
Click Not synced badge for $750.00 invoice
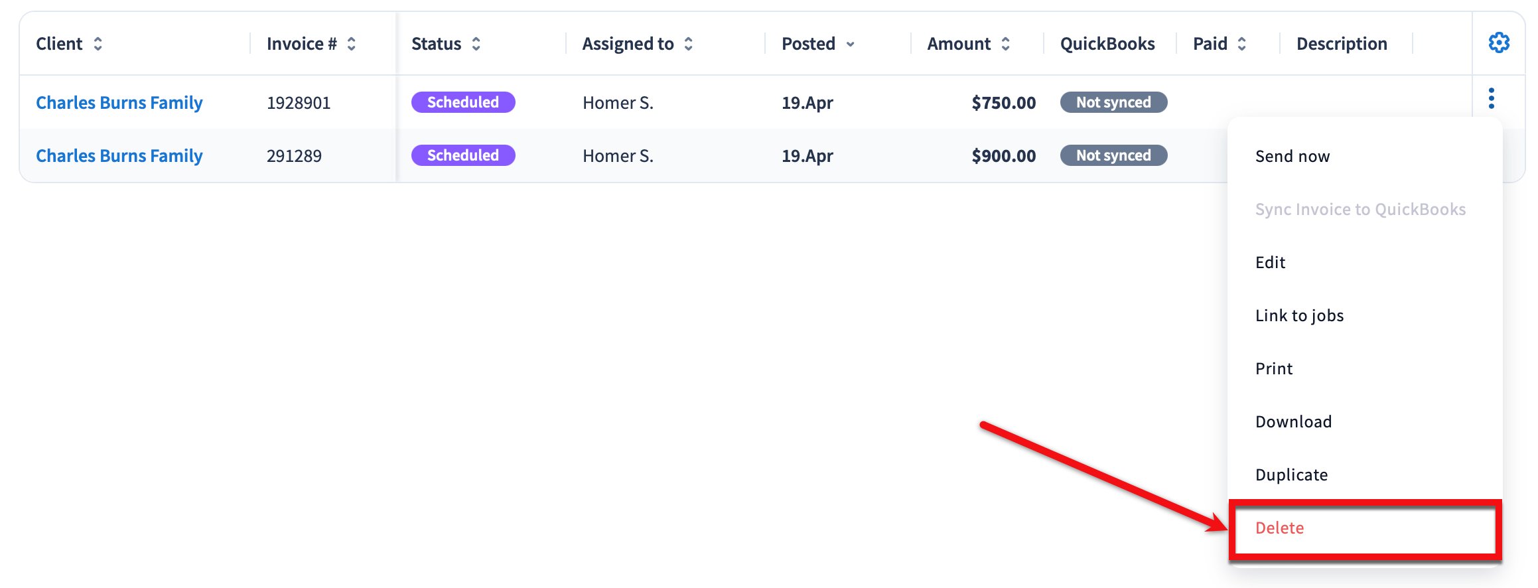click(1113, 102)
